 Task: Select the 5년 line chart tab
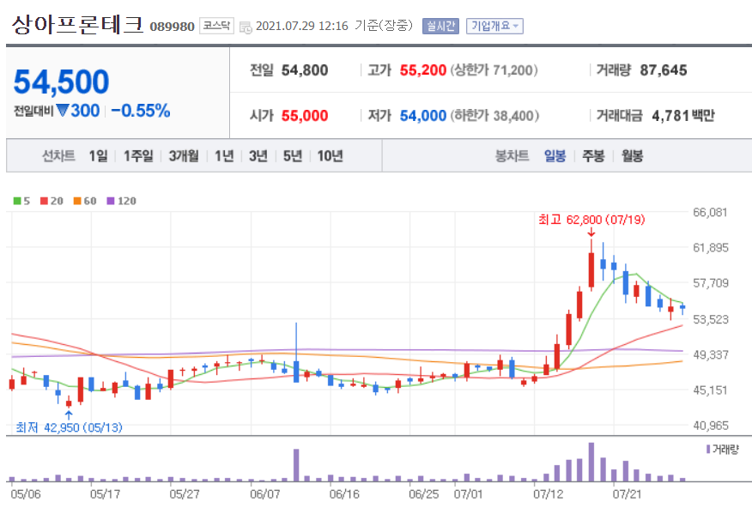[x=293, y=156]
